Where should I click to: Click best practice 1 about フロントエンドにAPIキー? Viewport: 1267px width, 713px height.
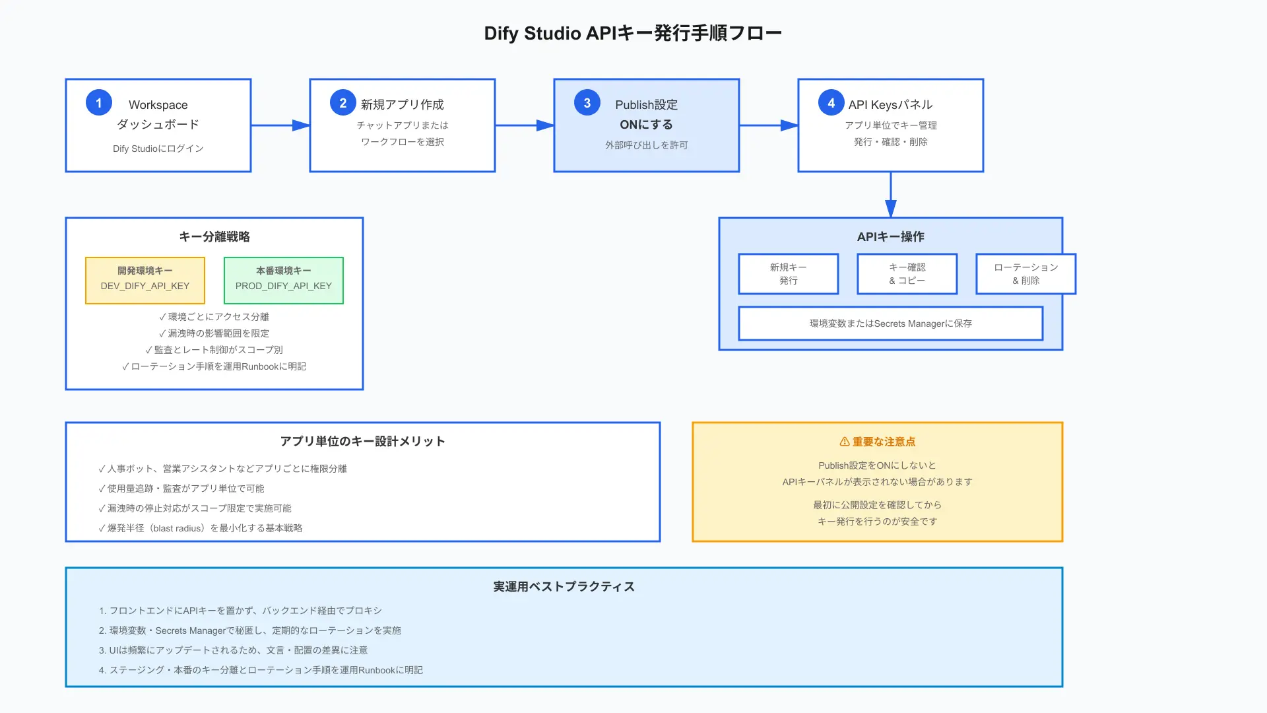click(241, 610)
